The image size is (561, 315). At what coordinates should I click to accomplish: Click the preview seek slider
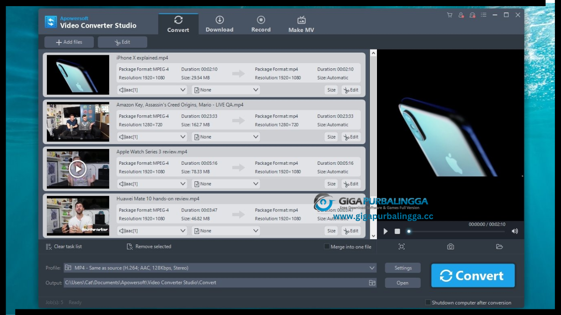click(456, 231)
